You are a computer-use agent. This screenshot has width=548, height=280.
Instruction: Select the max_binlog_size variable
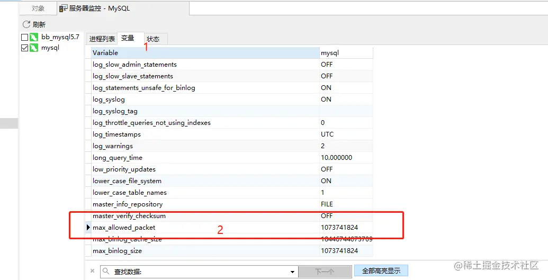[x=117, y=251]
